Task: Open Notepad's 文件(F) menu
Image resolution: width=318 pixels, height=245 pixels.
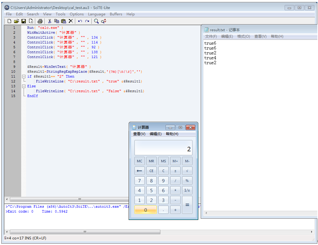Action: point(211,36)
